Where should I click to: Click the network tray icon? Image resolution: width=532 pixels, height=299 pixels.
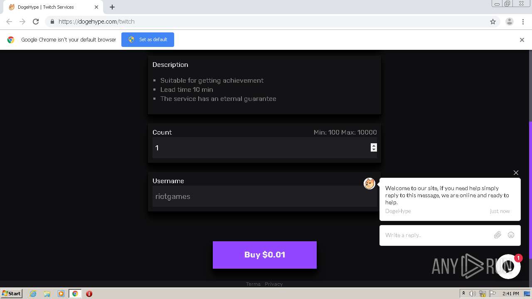pos(483,294)
